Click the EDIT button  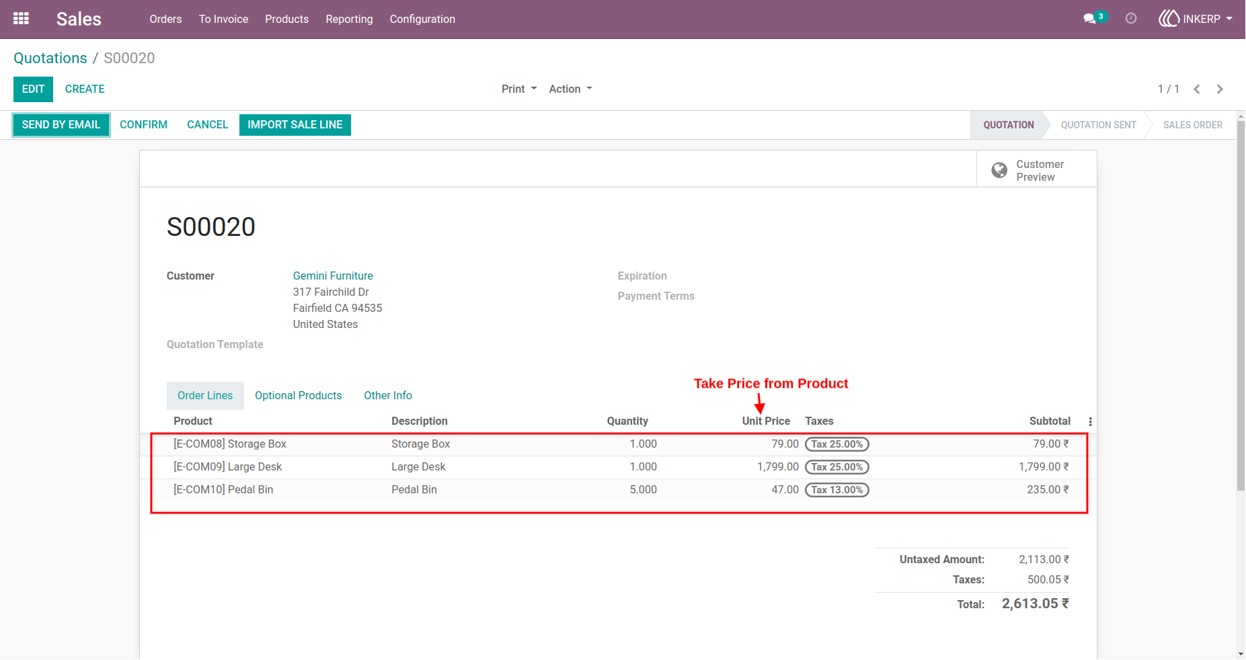33,89
